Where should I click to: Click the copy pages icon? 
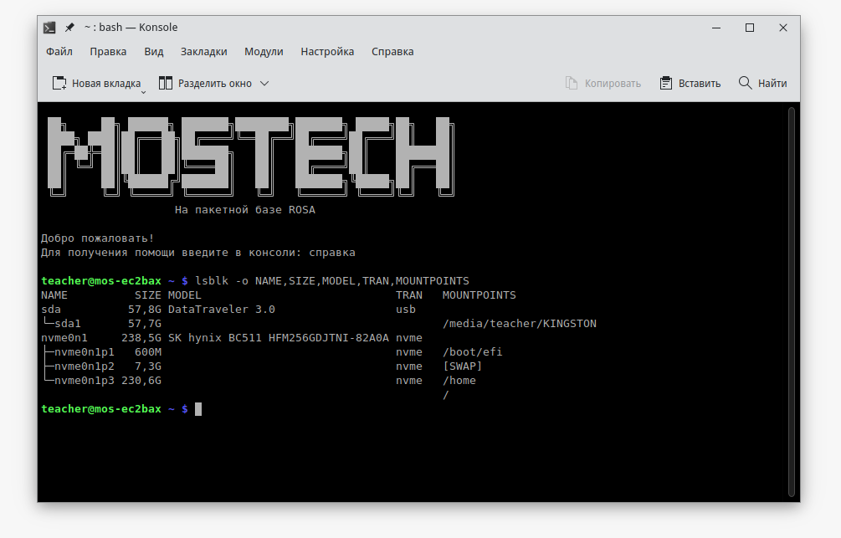[572, 83]
